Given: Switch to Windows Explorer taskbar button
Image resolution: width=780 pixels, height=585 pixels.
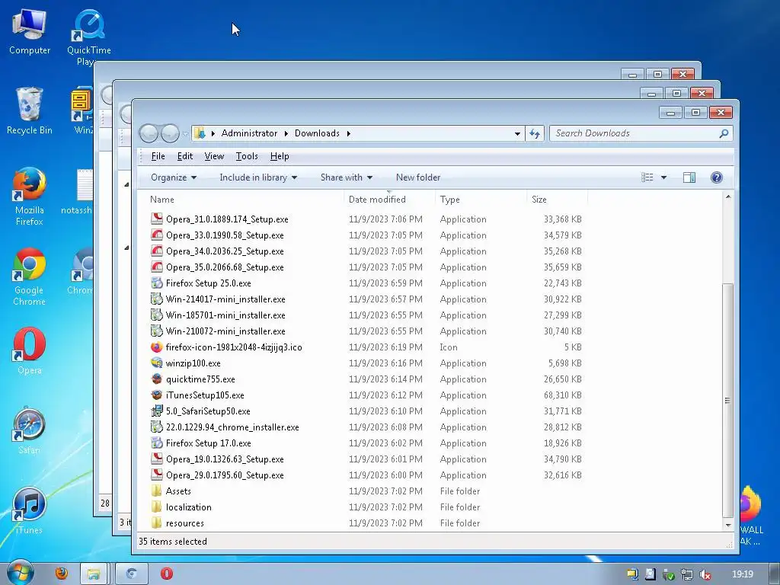Looking at the screenshot, I should pyautogui.click(x=94, y=574).
